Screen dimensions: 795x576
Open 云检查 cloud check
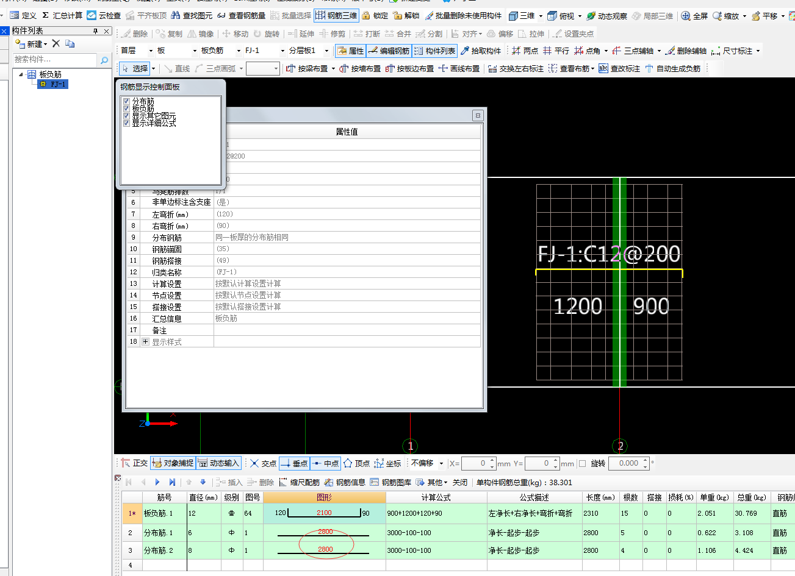pos(104,16)
